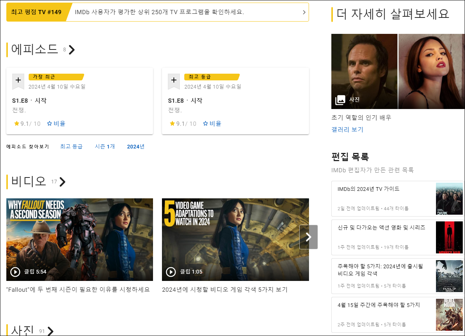Open the 사진 section heading

[23, 330]
